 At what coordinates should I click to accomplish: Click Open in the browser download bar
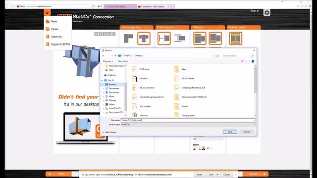pos(199,175)
